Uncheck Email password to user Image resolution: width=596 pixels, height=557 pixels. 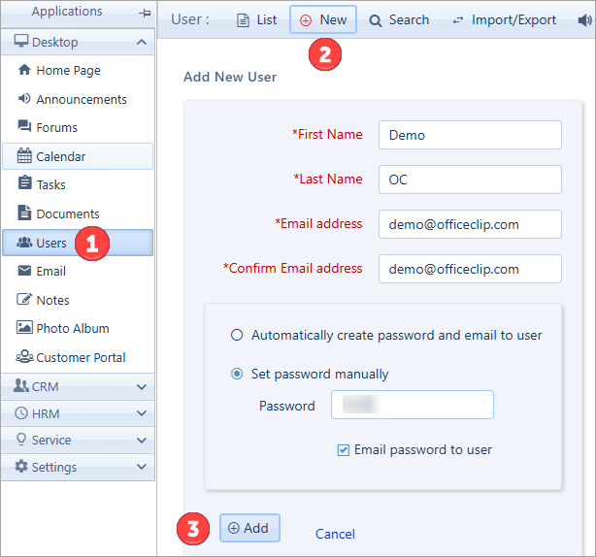[x=343, y=450]
